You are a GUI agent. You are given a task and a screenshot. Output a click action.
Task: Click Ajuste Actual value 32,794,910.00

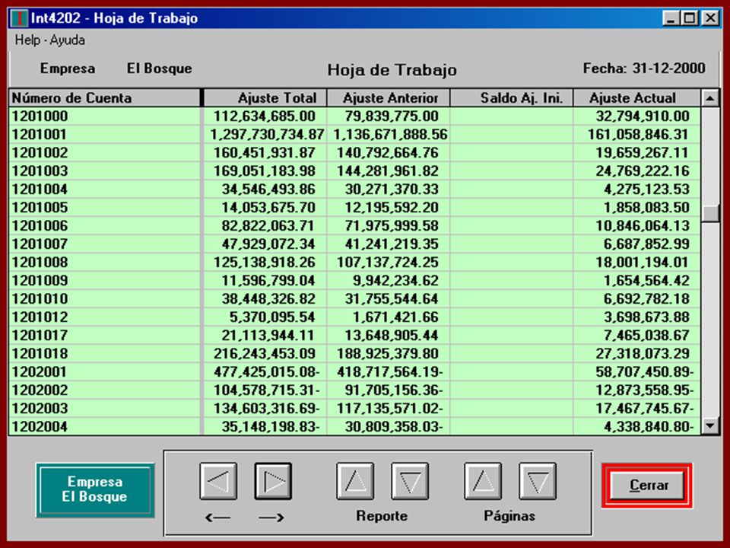tap(643, 116)
